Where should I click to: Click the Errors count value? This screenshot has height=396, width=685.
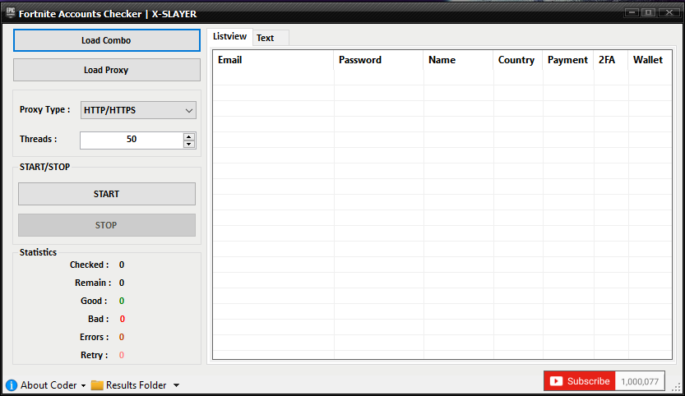click(x=122, y=337)
